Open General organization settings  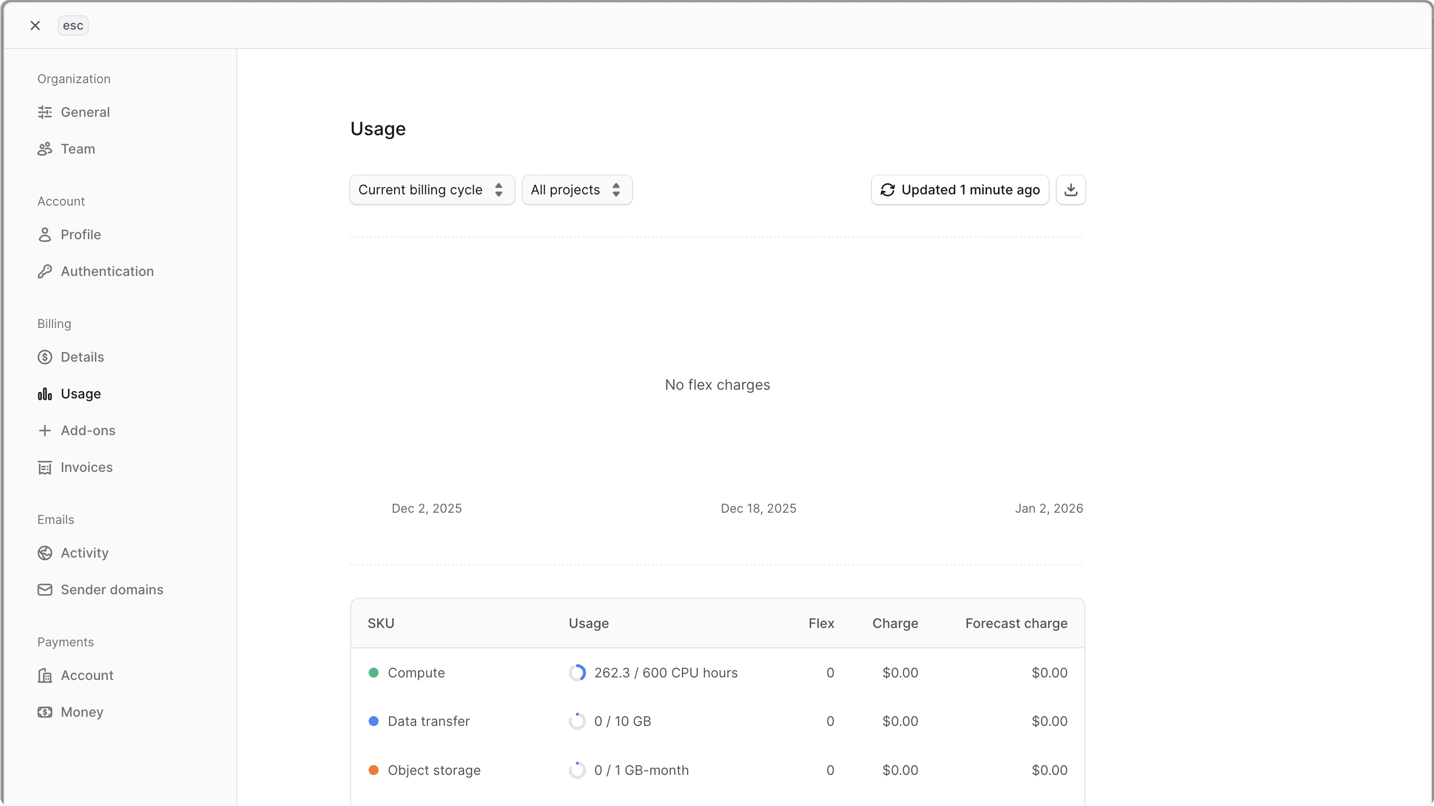74,112
